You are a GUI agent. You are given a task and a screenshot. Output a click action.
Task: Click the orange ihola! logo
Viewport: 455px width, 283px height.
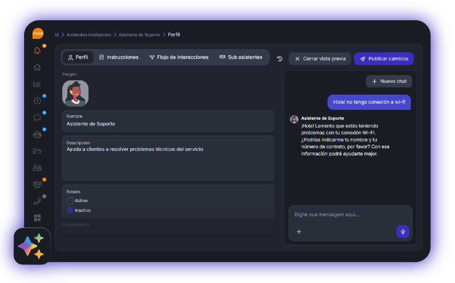click(38, 33)
